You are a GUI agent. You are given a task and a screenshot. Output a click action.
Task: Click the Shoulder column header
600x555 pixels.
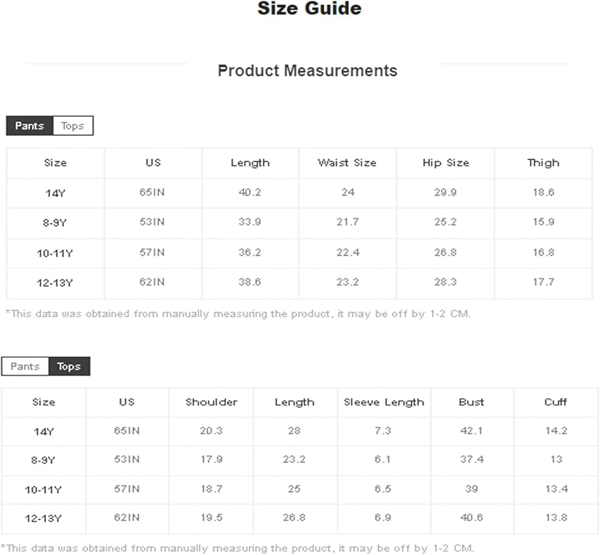coord(211,402)
